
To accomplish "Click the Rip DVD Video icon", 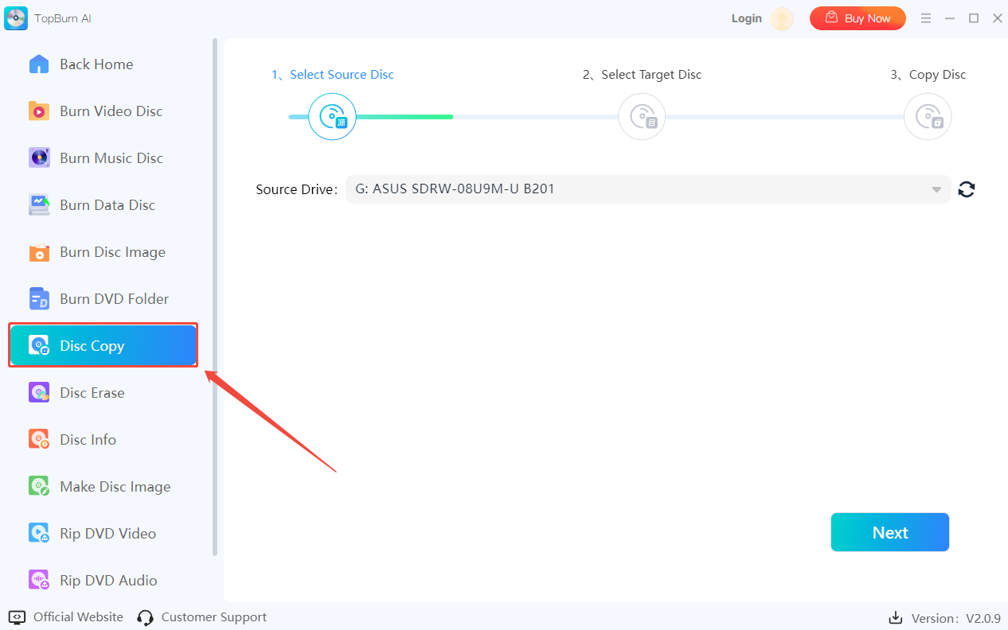I will (x=39, y=534).
